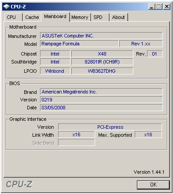Click the Version 1.44.1 text
The image size is (173, 194).
click(149, 172)
